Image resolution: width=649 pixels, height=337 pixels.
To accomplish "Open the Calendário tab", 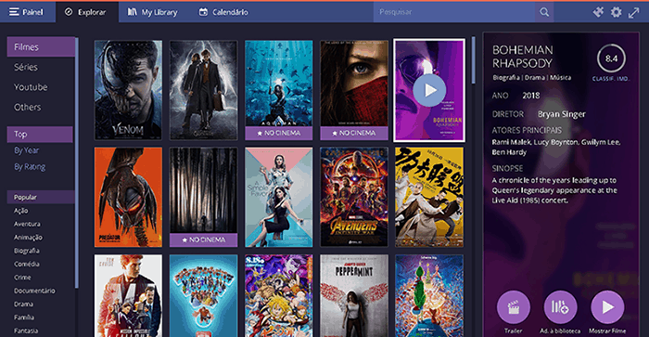I will (x=223, y=12).
